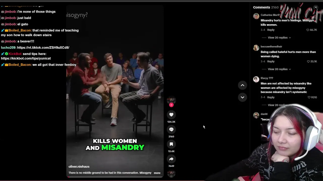Screen dimensions: 323x181
Task: Click the 134.3K likes count
Action: 171,122
